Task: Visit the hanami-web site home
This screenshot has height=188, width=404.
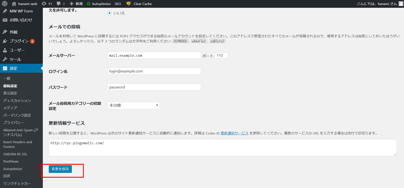Action: click(x=25, y=4)
